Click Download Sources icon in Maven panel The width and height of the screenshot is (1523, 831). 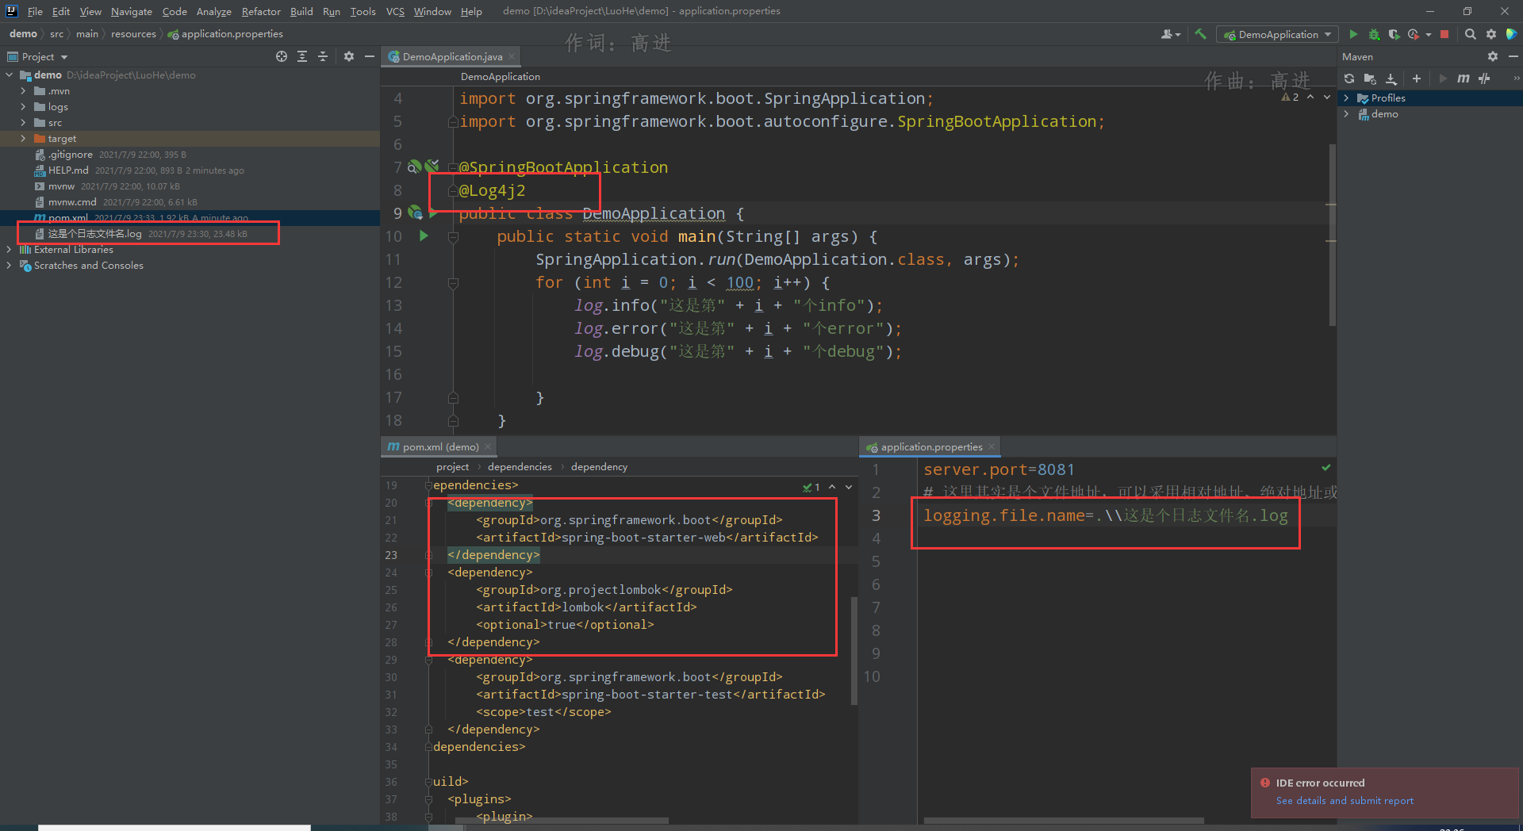1391,79
